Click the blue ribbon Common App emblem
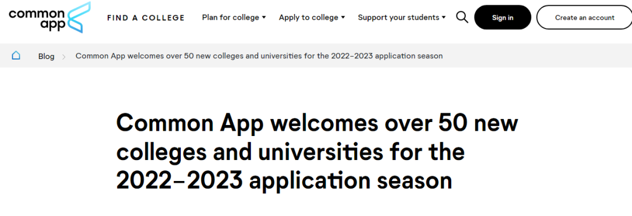The image size is (632, 216). 78,17
